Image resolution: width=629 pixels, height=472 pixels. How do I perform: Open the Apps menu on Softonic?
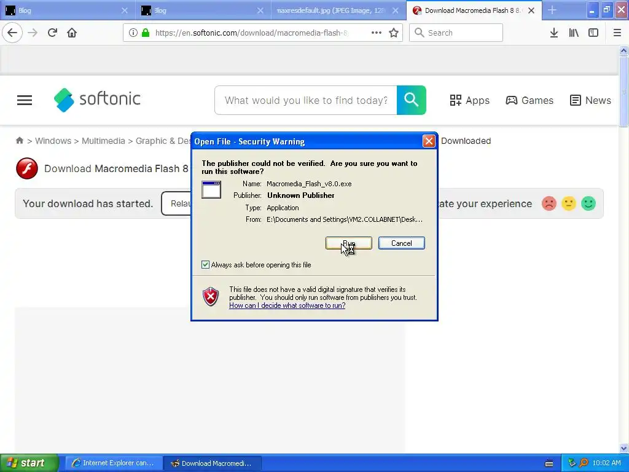470,100
